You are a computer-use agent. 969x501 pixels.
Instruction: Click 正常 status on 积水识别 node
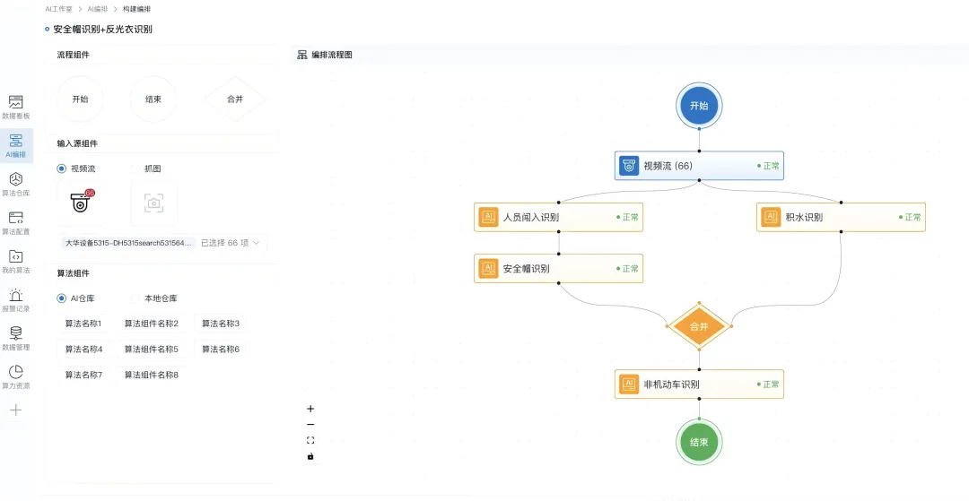[x=910, y=217]
